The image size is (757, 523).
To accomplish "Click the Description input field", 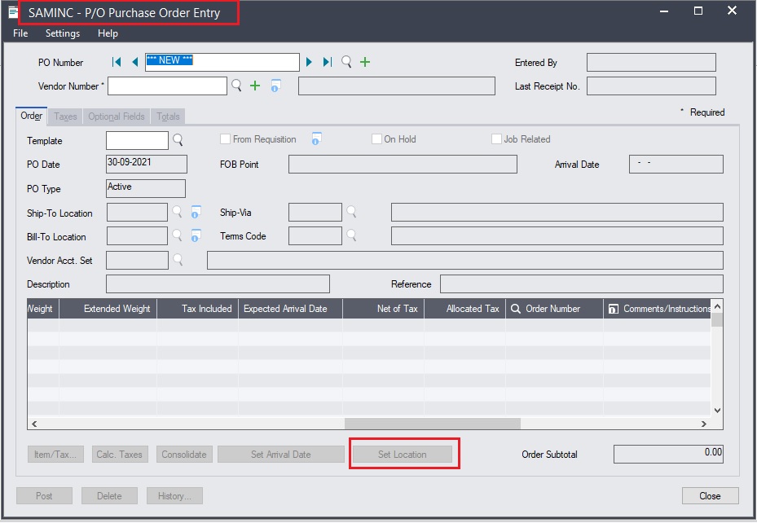I will tap(218, 283).
